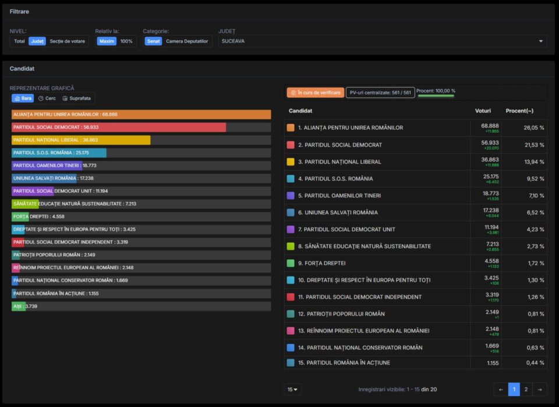Screen dimensions: 559x407
Task: Click the Alții : 3.739 bar
Action: pyautogui.click(x=19, y=306)
